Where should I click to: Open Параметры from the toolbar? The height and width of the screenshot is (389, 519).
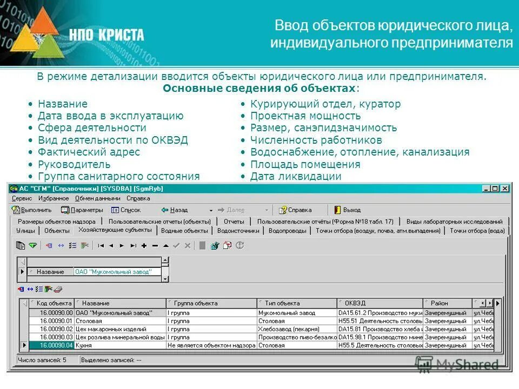(82, 210)
